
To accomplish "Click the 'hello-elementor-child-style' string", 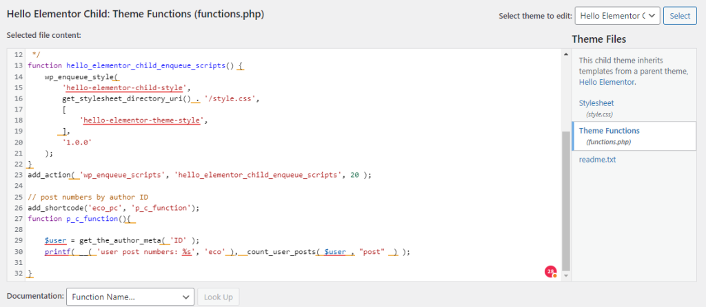I will point(125,88).
